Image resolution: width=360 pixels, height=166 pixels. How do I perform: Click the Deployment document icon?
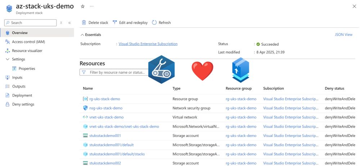(7, 95)
